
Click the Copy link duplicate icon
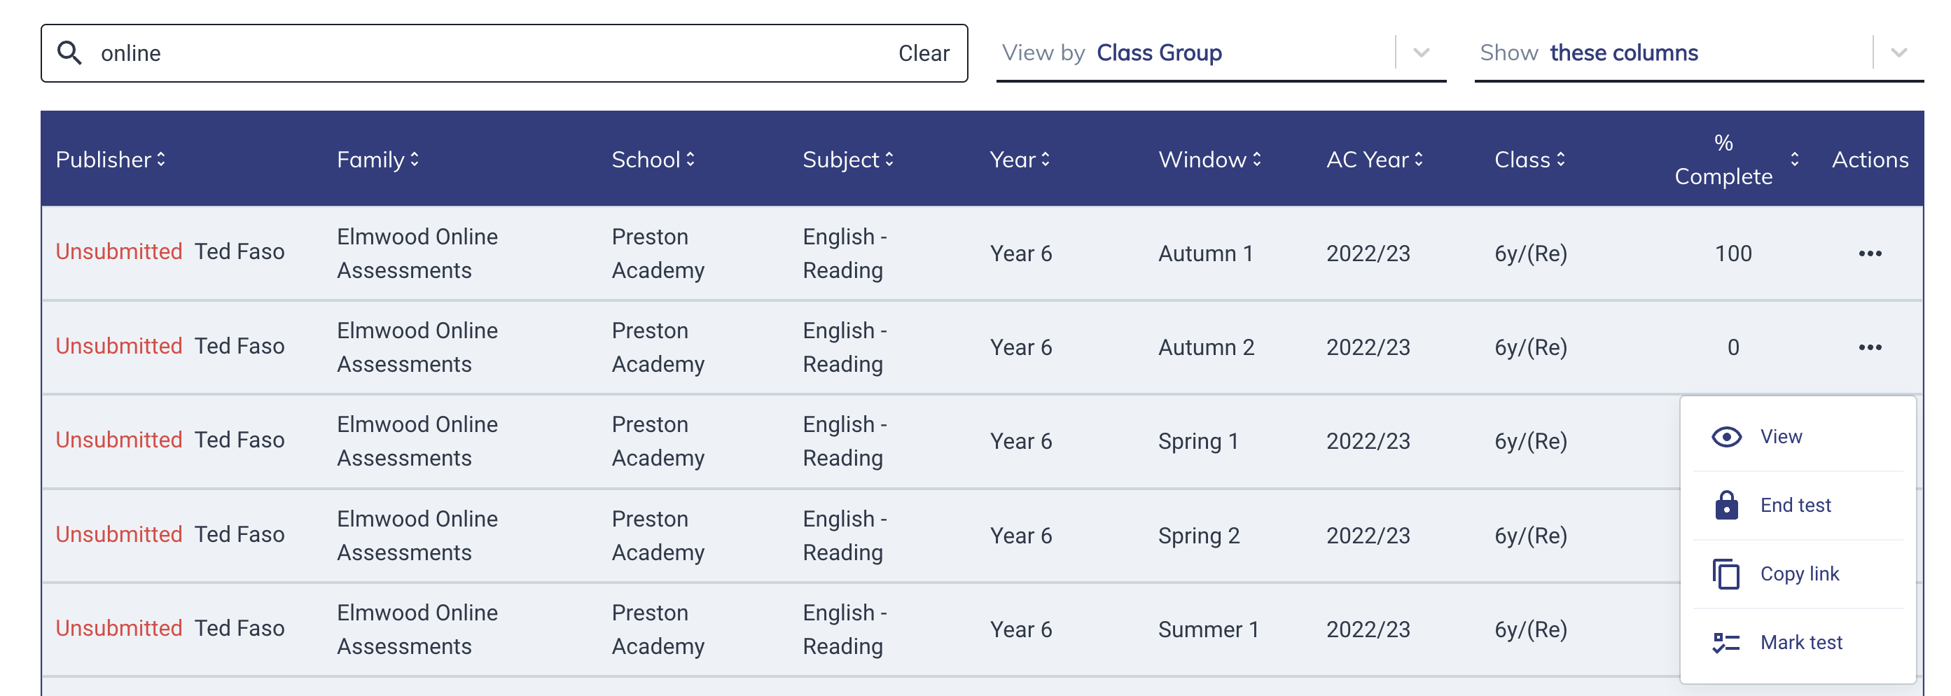point(1726,574)
